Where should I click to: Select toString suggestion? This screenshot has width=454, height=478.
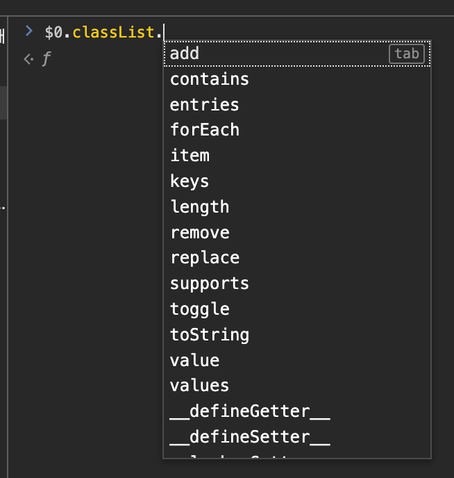[x=297, y=336]
